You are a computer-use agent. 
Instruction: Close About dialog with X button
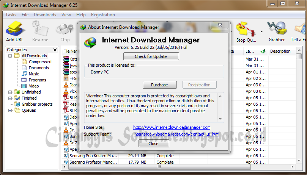point(220,25)
